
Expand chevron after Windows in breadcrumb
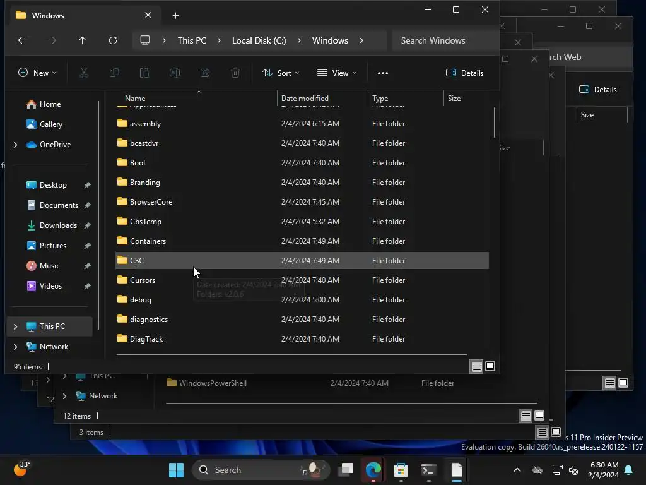click(x=361, y=40)
